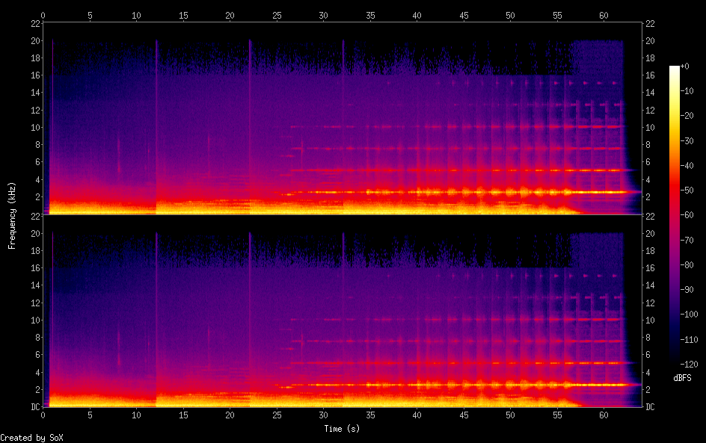The width and height of the screenshot is (706, 443).
Task: Click '50' on the top time axis
Action: pyautogui.click(x=510, y=15)
